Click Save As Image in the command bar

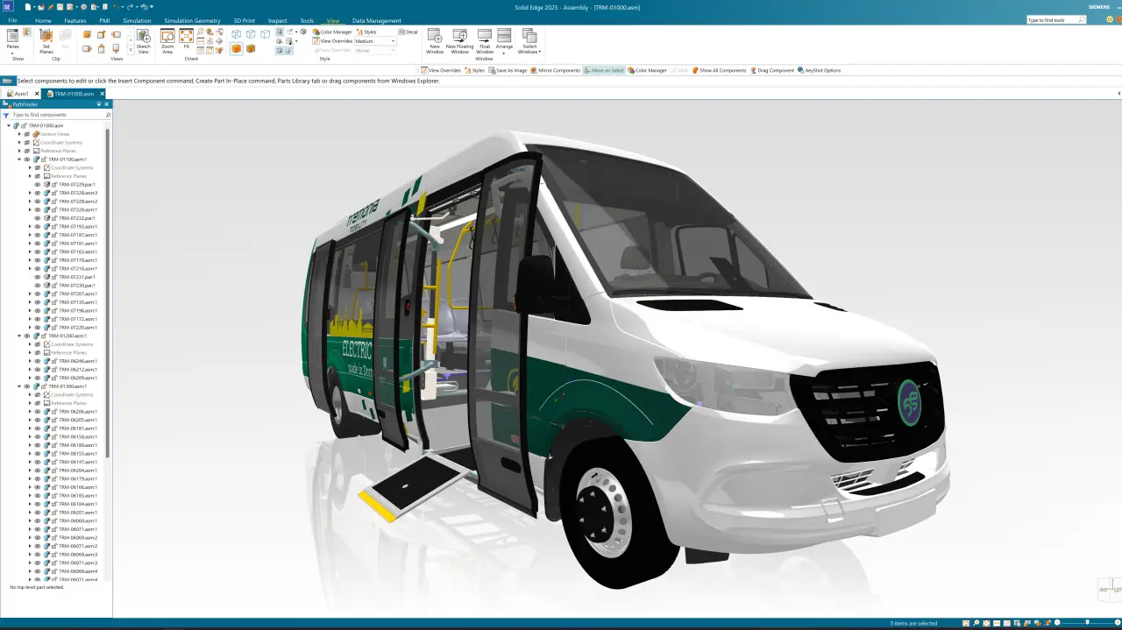point(510,71)
